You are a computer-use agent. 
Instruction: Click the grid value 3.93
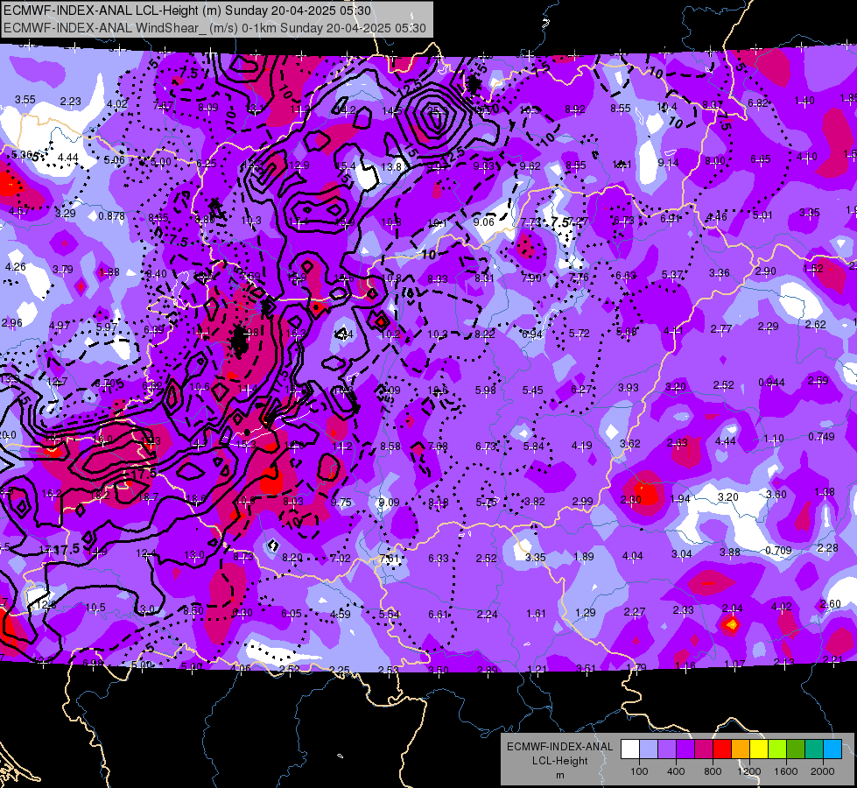629,388
